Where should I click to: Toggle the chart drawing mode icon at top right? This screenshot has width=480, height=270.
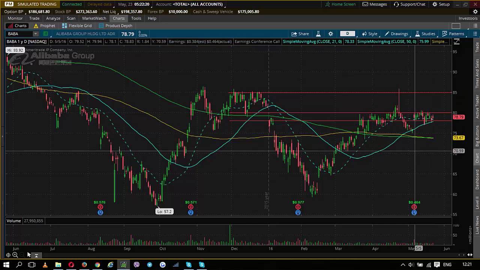pos(457,42)
